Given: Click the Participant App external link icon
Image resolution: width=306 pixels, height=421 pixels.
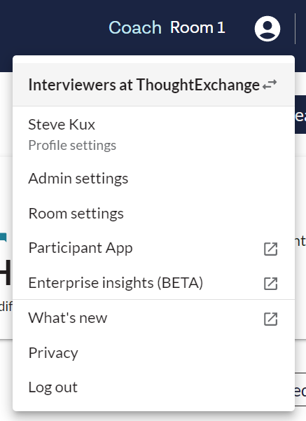Looking at the screenshot, I should click(x=270, y=249).
